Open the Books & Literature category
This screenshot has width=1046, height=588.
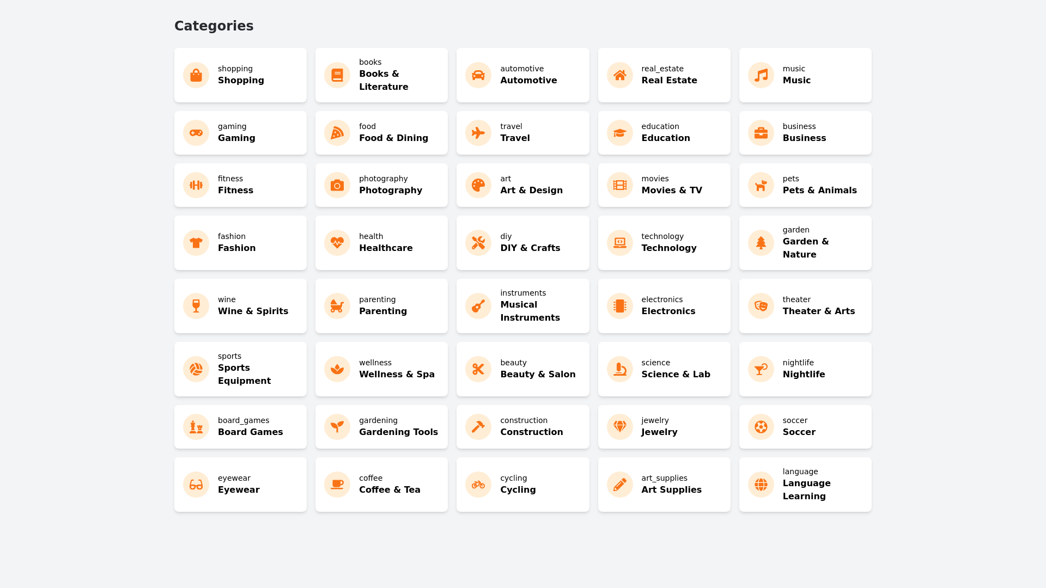coord(381,75)
